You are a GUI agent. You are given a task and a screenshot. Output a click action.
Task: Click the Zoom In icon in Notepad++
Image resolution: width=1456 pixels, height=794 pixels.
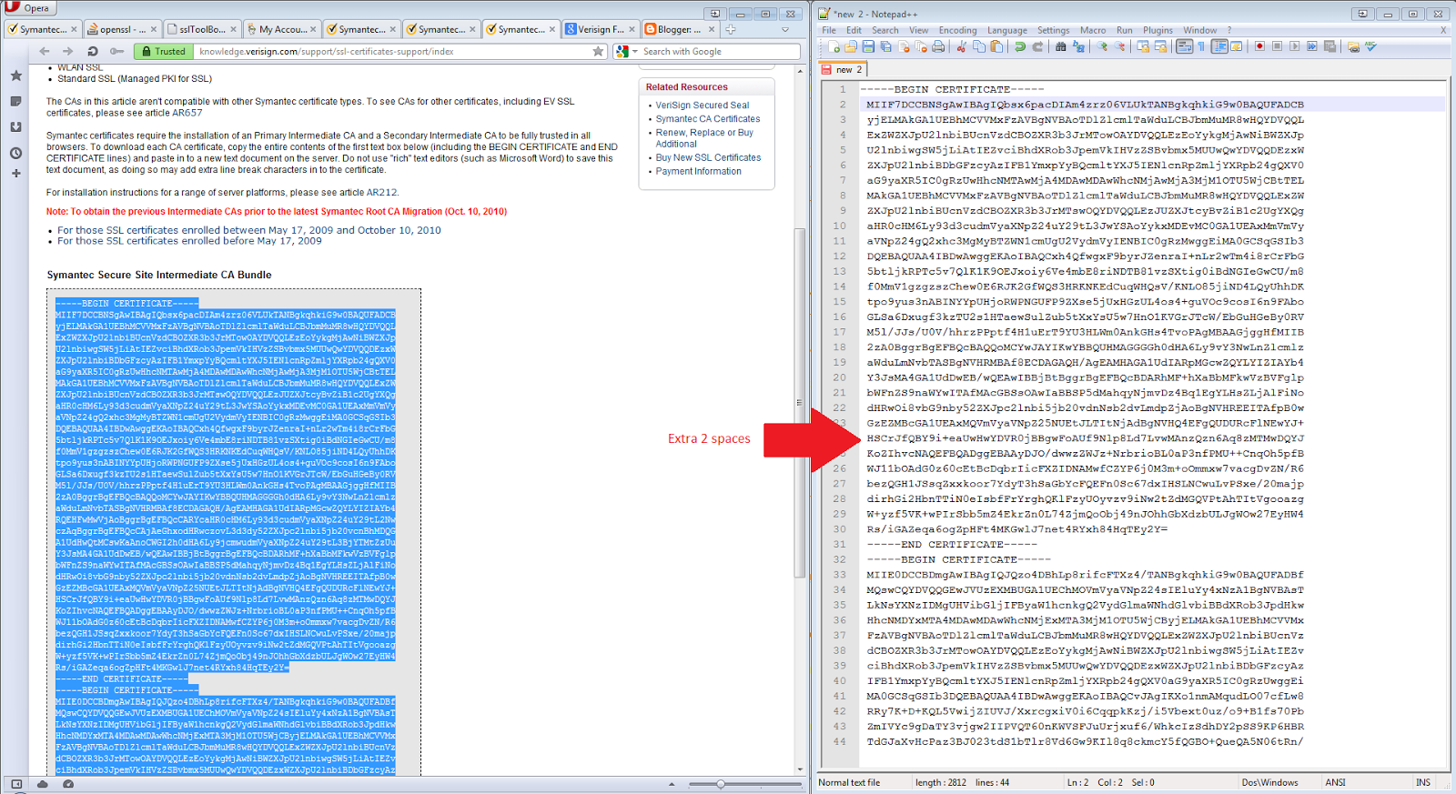[x=1102, y=46]
